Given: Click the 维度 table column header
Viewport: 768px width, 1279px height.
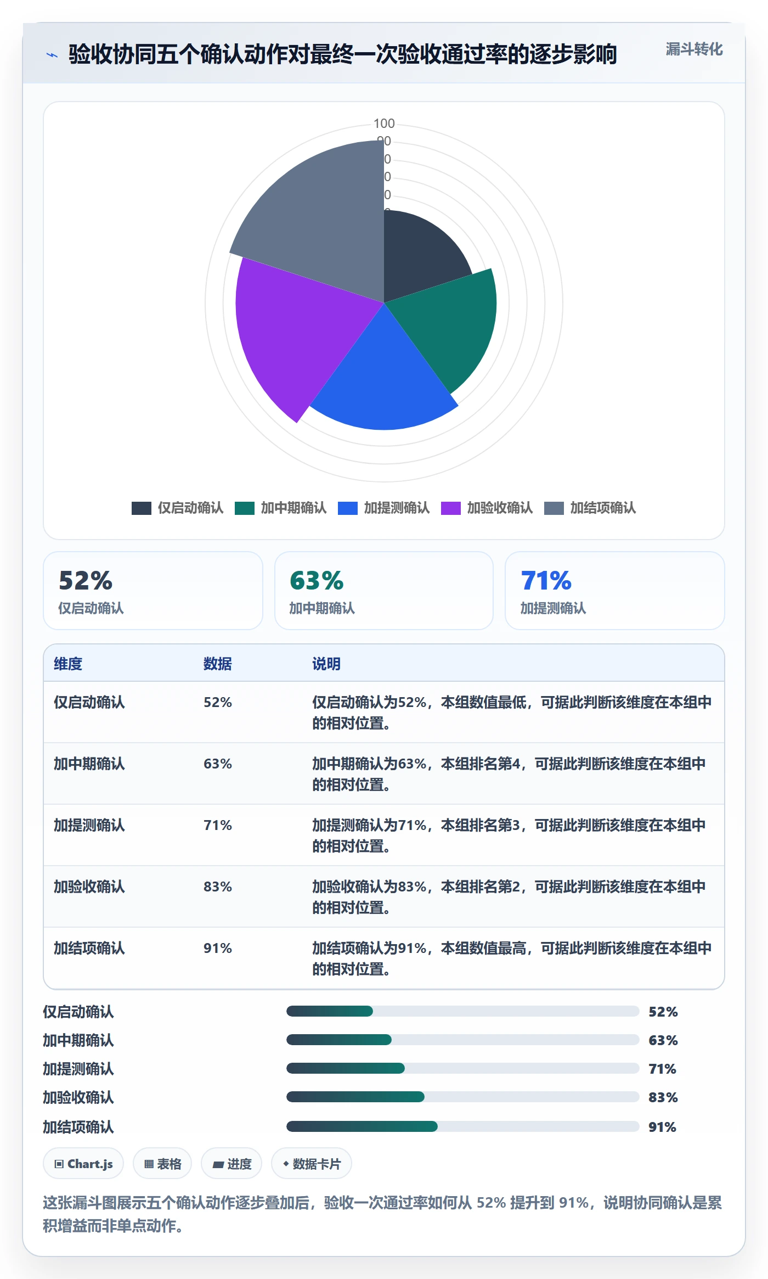Looking at the screenshot, I should coord(68,664).
